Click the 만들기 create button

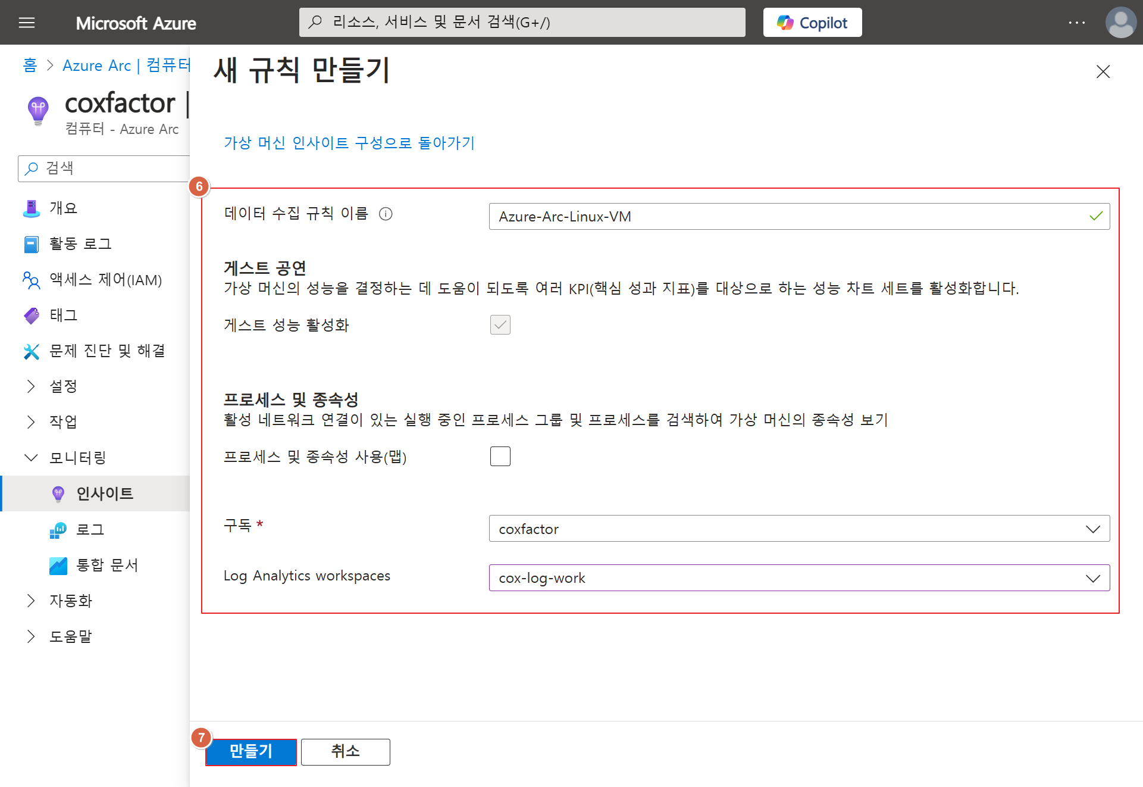(250, 752)
